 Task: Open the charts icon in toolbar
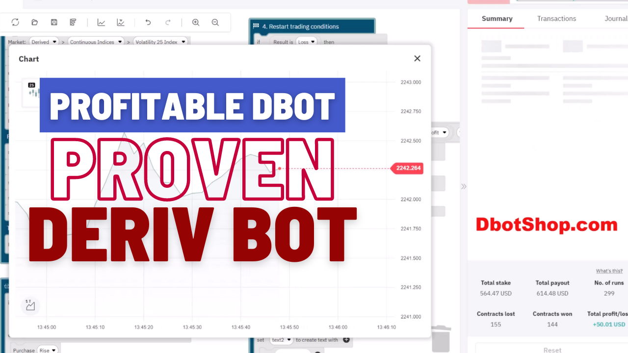click(101, 22)
